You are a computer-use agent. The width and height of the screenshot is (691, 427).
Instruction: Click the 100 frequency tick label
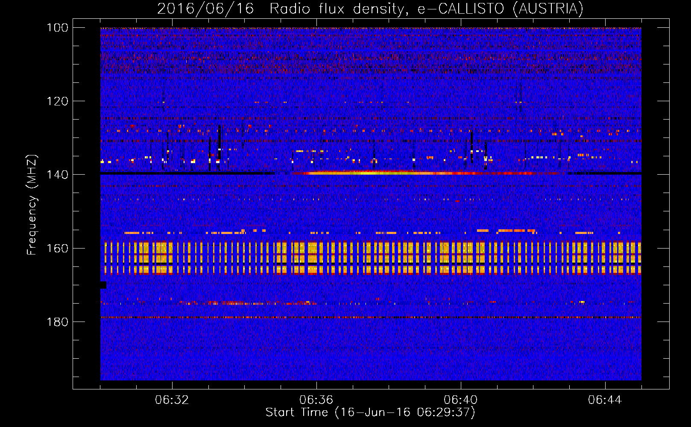click(57, 28)
